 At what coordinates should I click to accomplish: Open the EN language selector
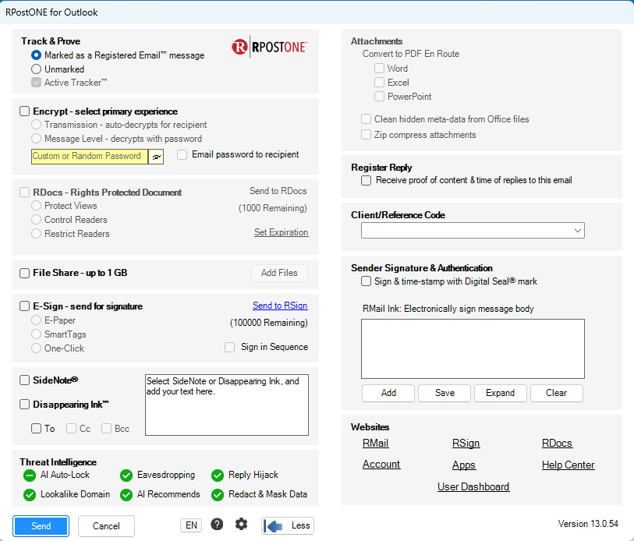pyautogui.click(x=191, y=525)
